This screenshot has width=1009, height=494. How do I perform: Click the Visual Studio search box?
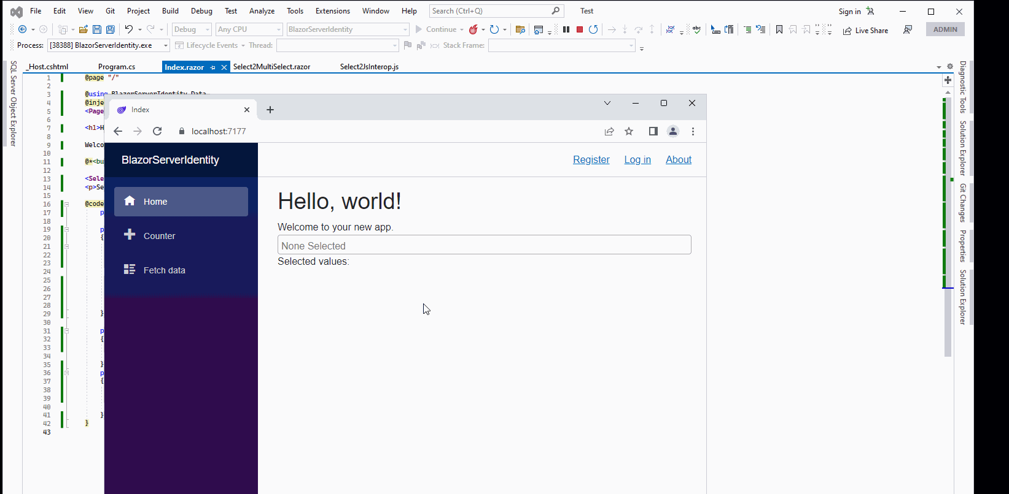click(496, 11)
